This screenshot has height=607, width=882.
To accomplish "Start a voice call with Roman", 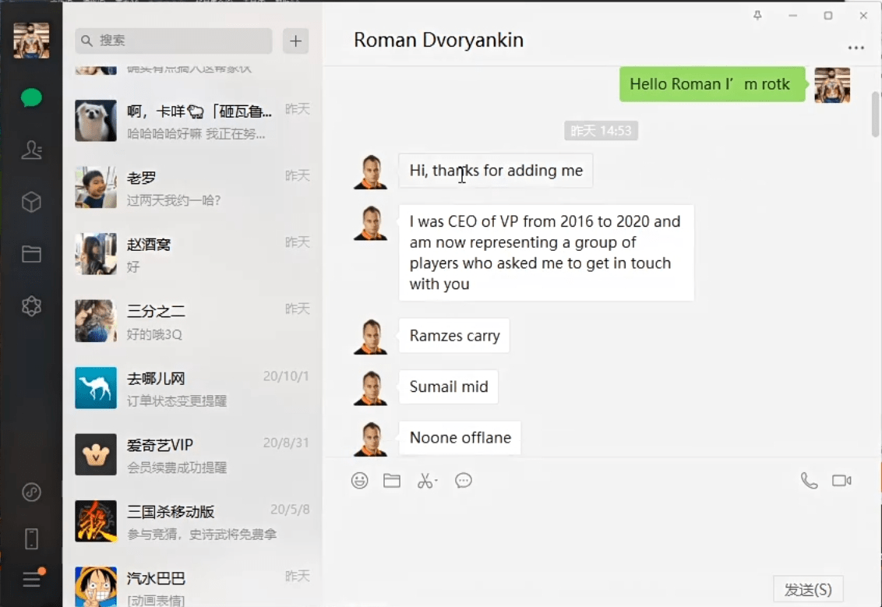I will (809, 481).
